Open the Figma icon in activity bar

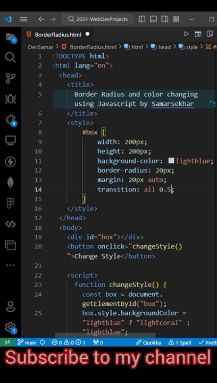coord(11,203)
